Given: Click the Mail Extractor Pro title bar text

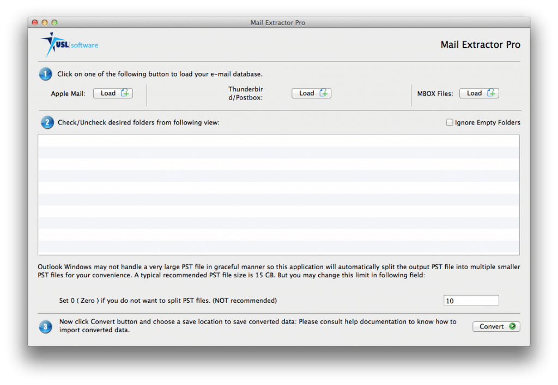Looking at the screenshot, I should [278, 22].
